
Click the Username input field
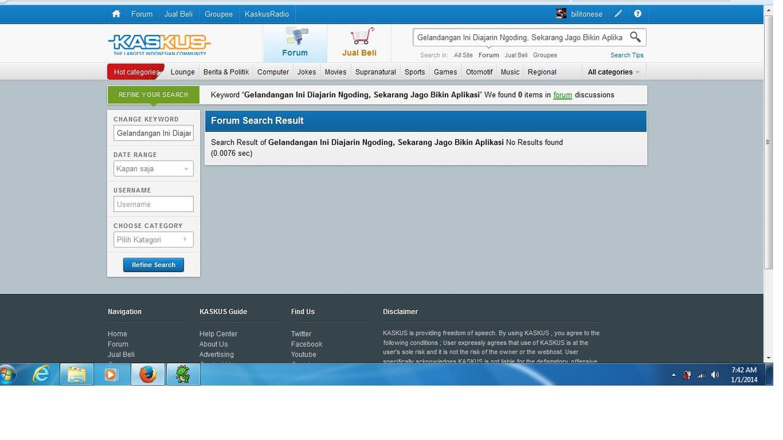(154, 204)
